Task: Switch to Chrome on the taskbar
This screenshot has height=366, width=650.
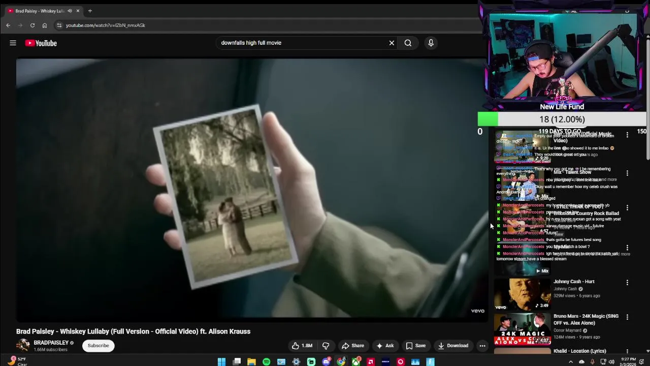Action: [x=341, y=362]
